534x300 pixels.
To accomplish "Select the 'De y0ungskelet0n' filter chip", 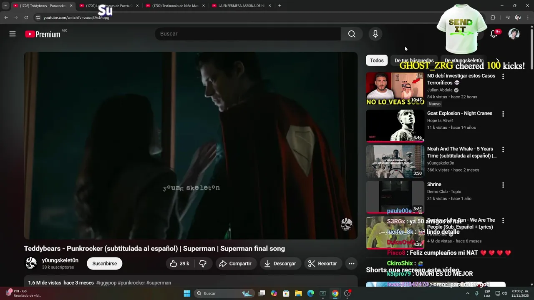I will (x=463, y=60).
